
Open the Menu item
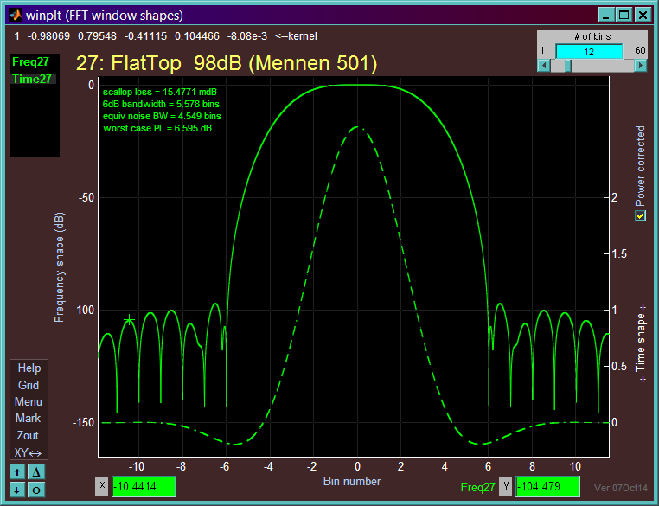point(29,402)
